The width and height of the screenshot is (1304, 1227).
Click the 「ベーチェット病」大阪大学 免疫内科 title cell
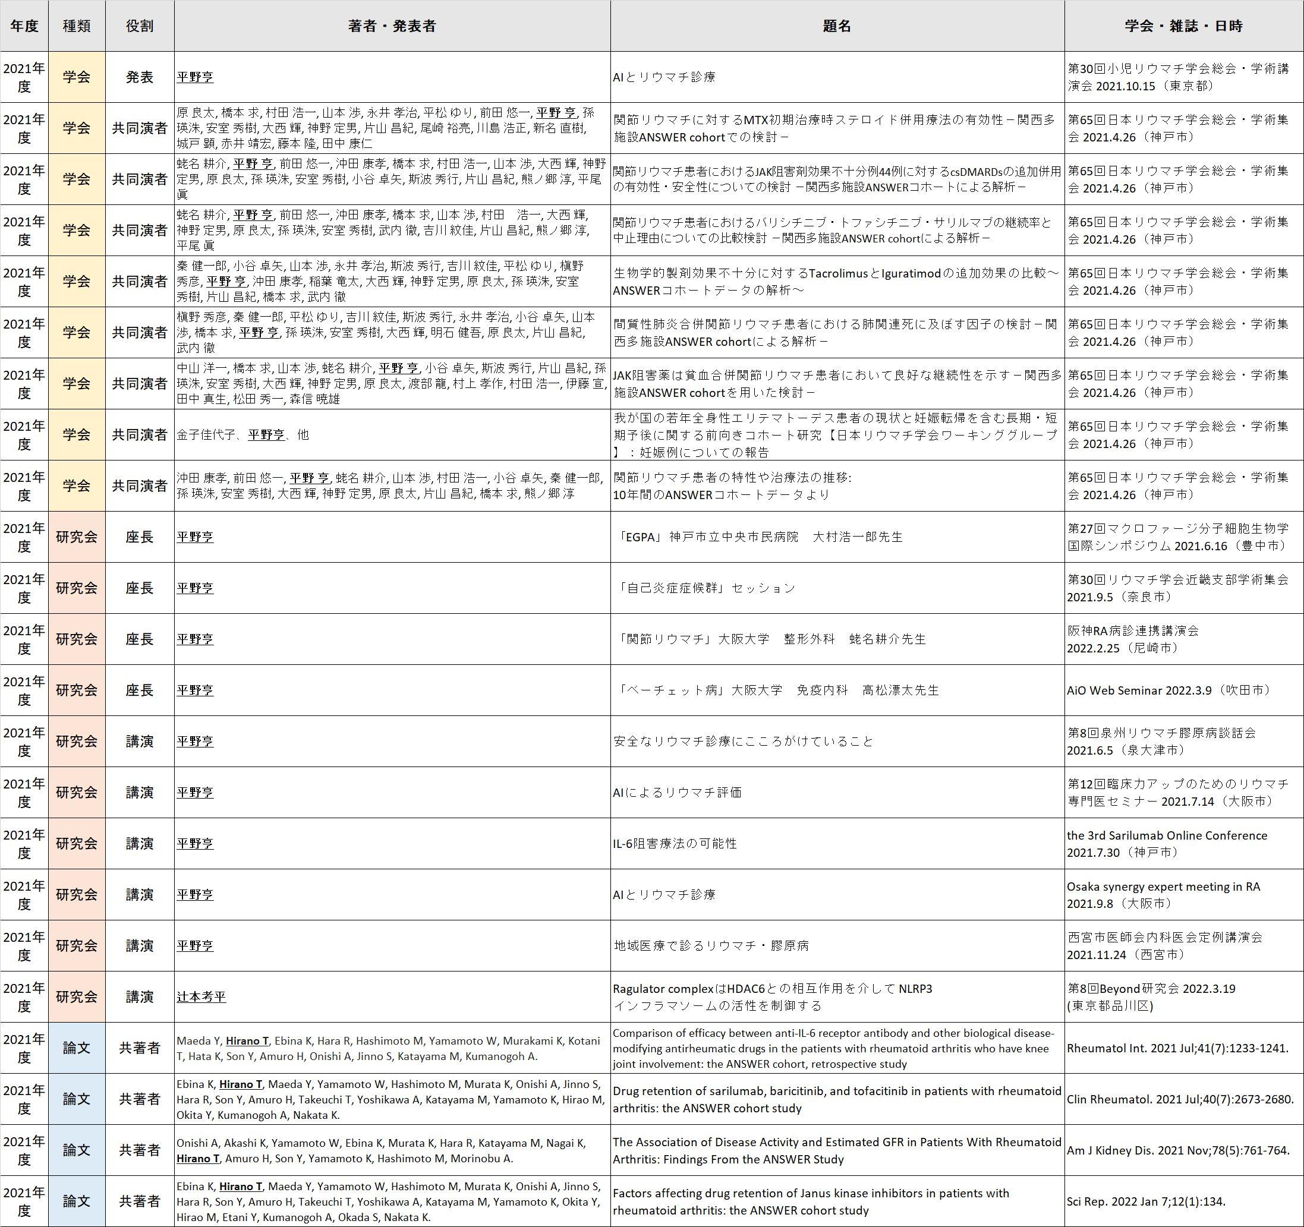tap(837, 690)
